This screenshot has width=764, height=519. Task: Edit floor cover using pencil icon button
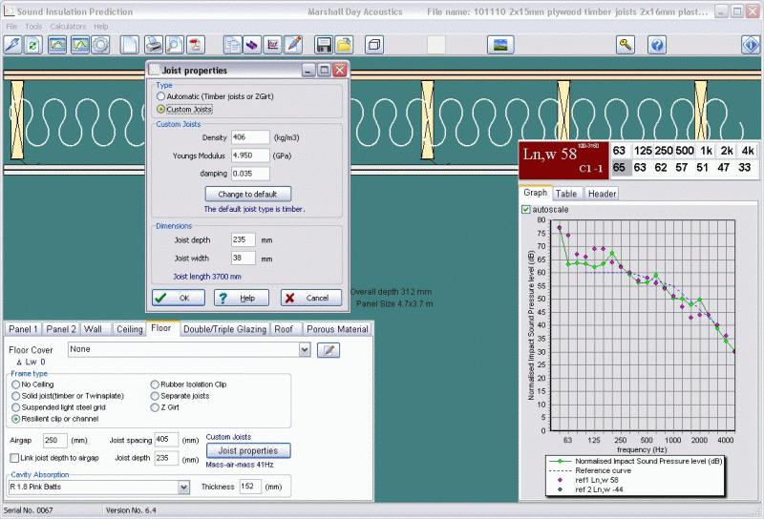(x=329, y=350)
